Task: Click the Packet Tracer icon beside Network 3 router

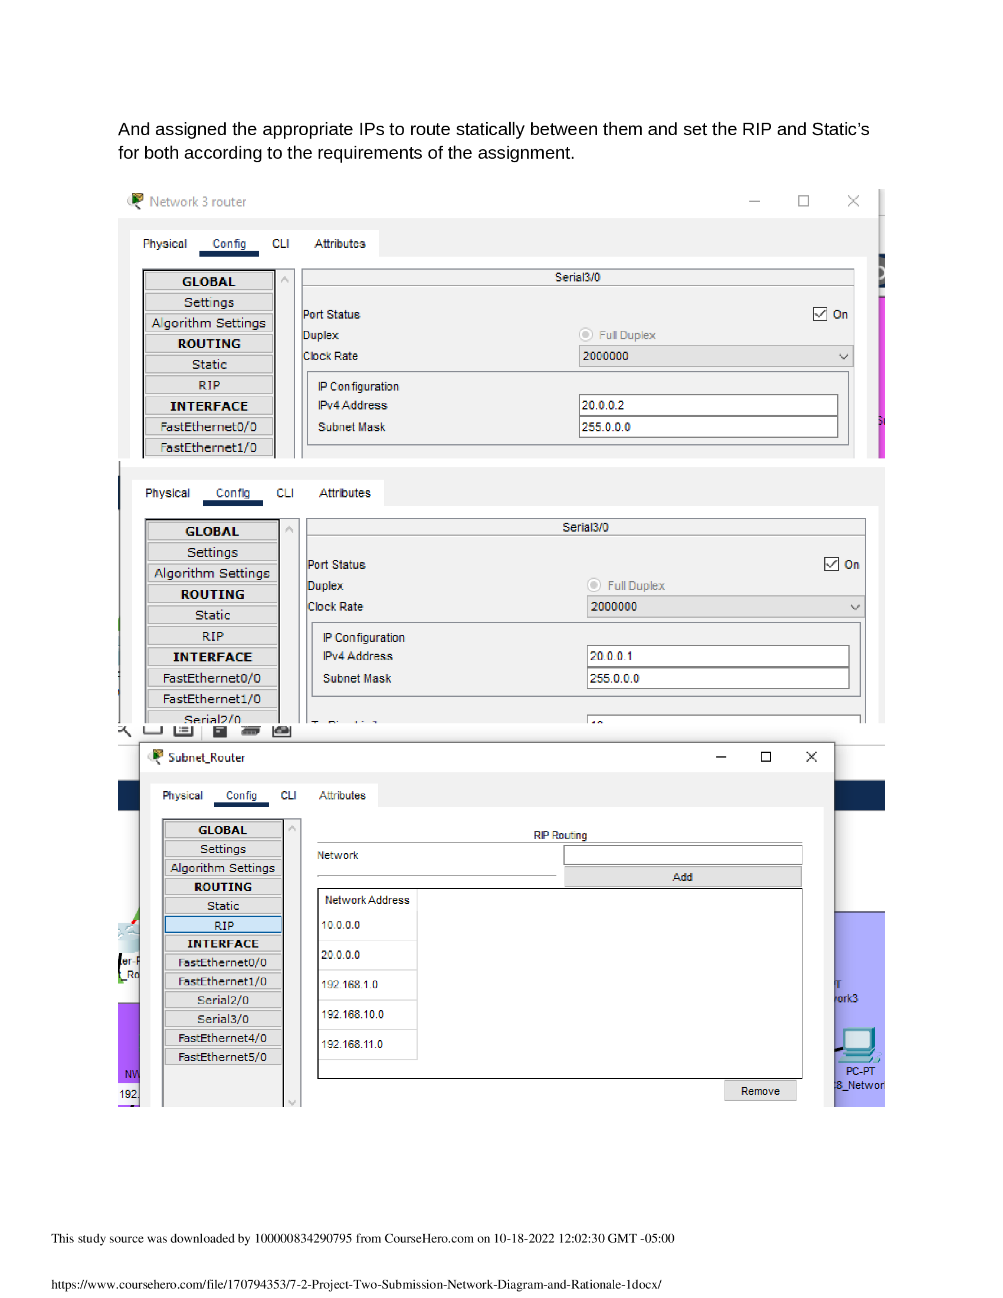Action: point(136,201)
